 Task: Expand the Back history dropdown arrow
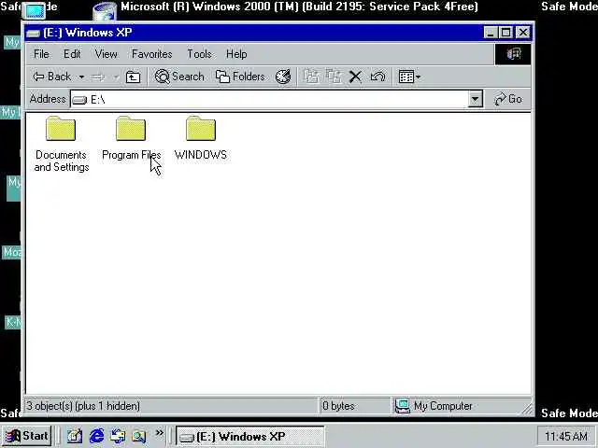[81, 77]
